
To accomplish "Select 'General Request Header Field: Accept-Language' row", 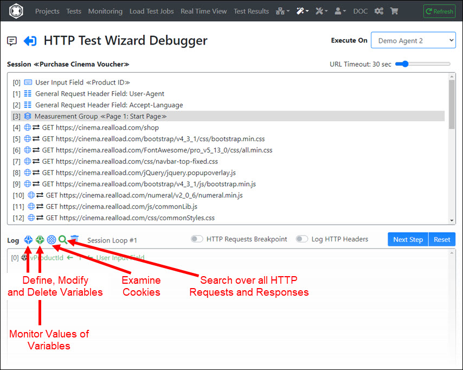I will (x=228, y=105).
